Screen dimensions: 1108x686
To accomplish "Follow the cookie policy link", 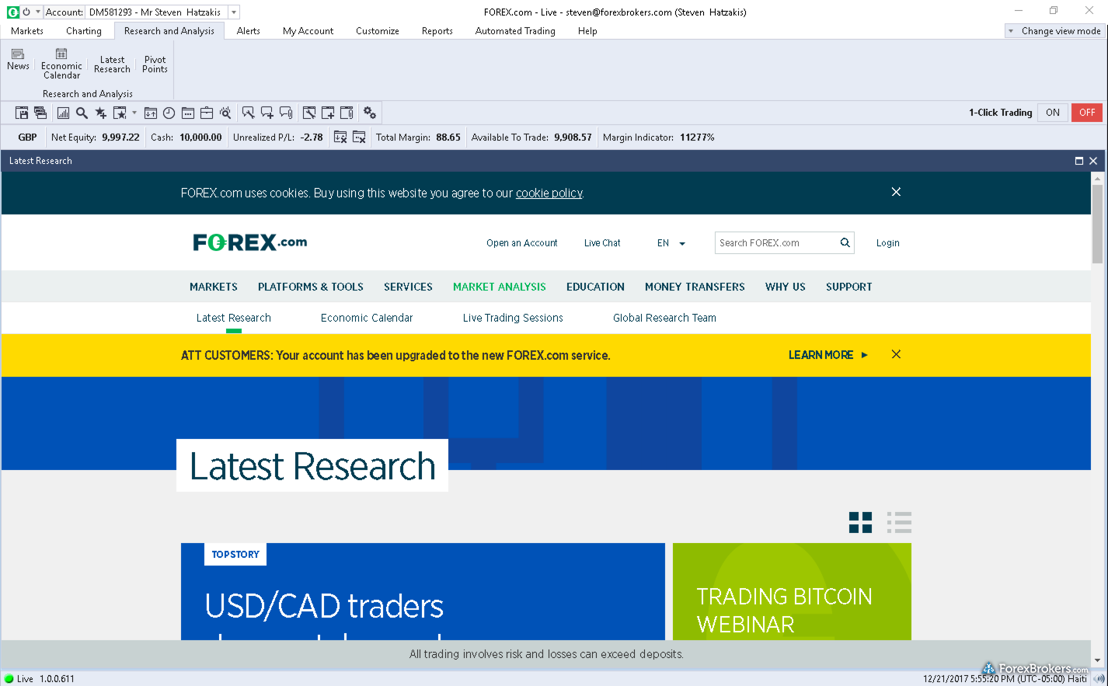I will (x=549, y=193).
